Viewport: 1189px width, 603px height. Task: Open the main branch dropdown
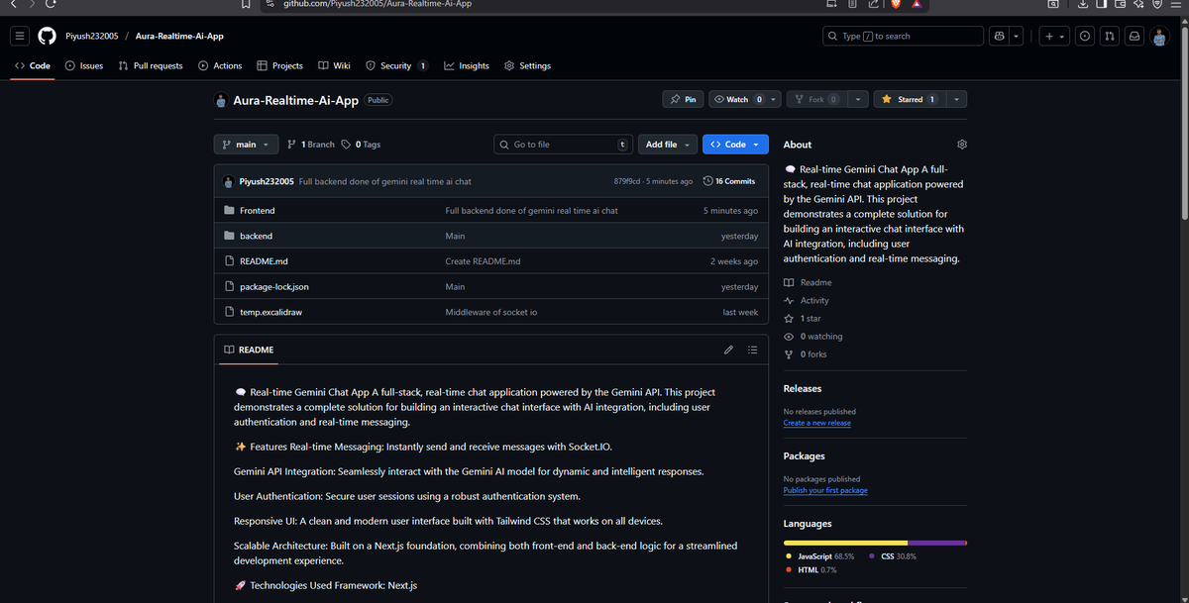coord(246,145)
